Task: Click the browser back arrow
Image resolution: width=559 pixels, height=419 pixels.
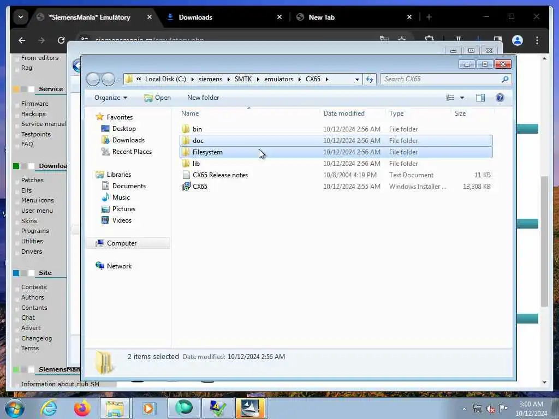Action: pyautogui.click(x=22, y=40)
